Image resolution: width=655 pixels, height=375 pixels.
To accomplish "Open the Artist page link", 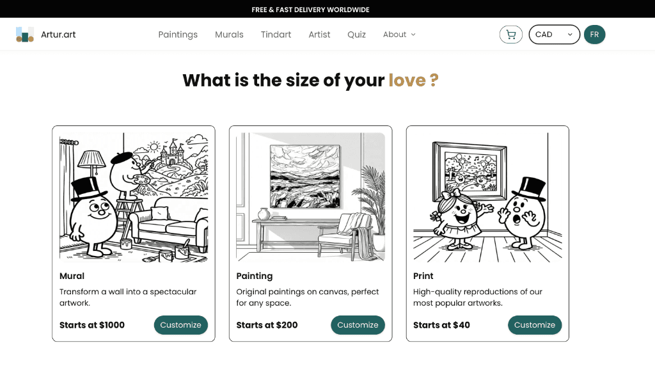I will (319, 35).
